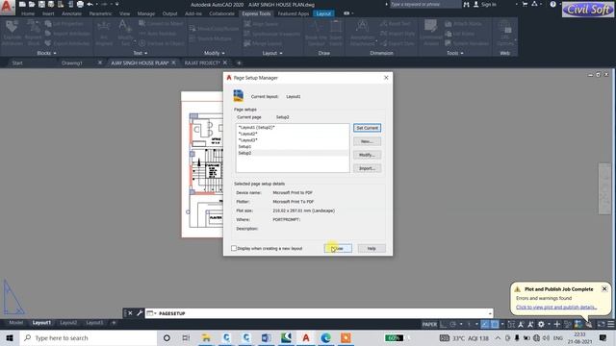Expand the Blocks panel dropdown
This screenshot has height=346, width=616.
[x=46, y=53]
